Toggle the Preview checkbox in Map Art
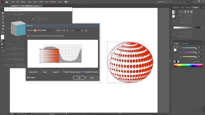This screenshot has width=205, height=115. click(28, 78)
